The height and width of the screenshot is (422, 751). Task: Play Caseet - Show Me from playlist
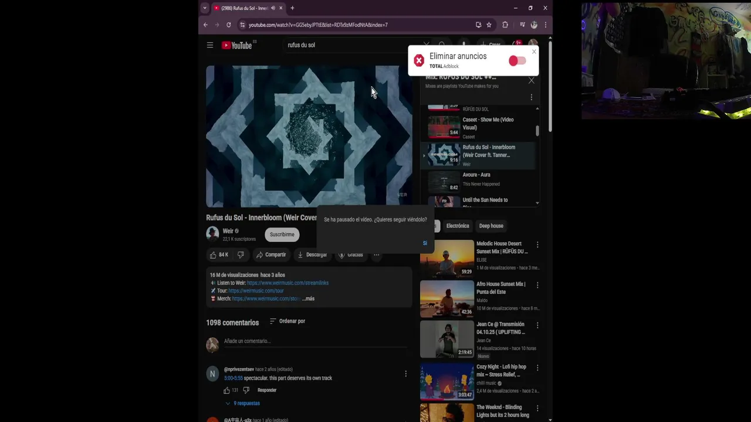coord(481,127)
